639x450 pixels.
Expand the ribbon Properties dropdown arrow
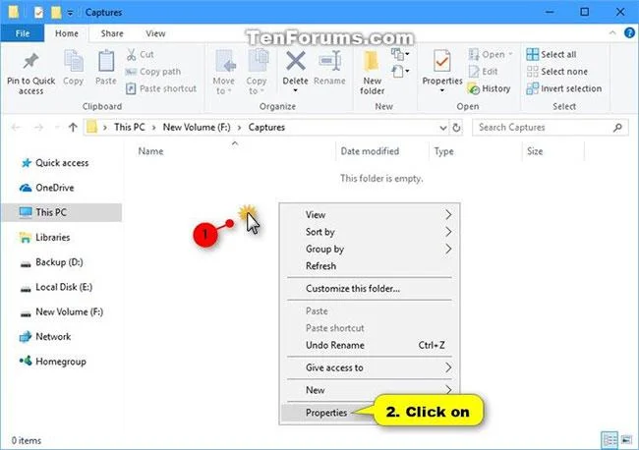click(x=442, y=90)
